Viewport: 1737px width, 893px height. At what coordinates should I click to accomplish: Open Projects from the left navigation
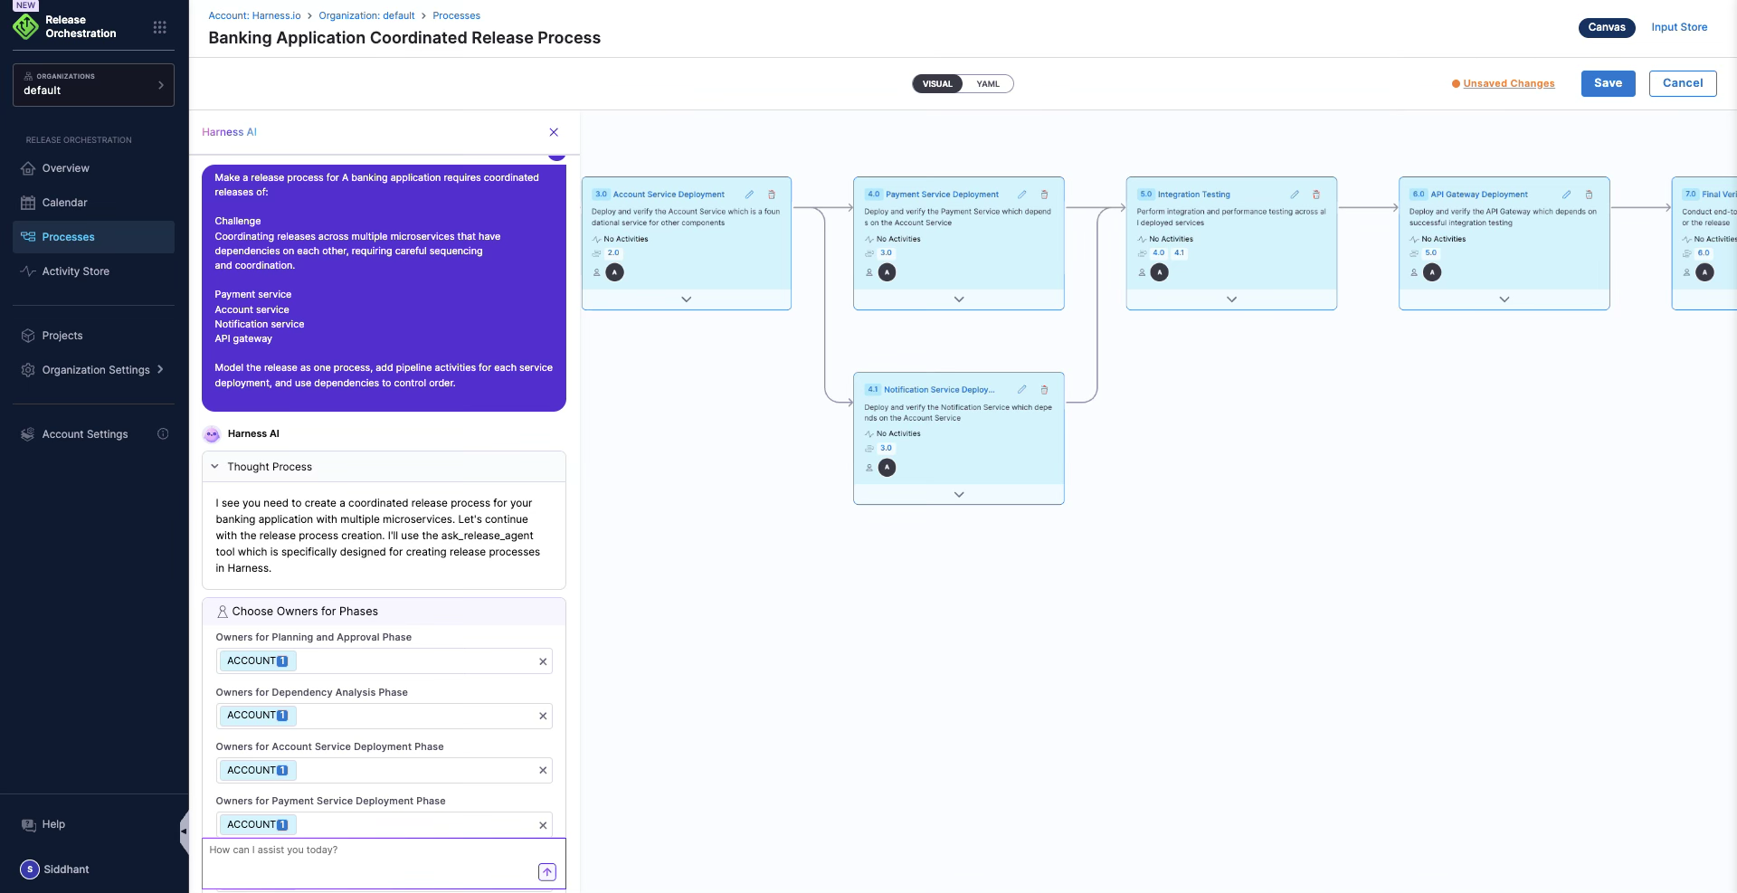coord(62,336)
